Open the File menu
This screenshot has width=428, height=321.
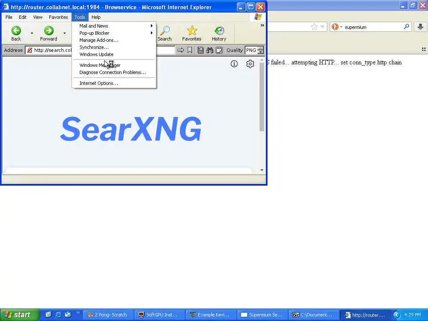tap(9, 17)
